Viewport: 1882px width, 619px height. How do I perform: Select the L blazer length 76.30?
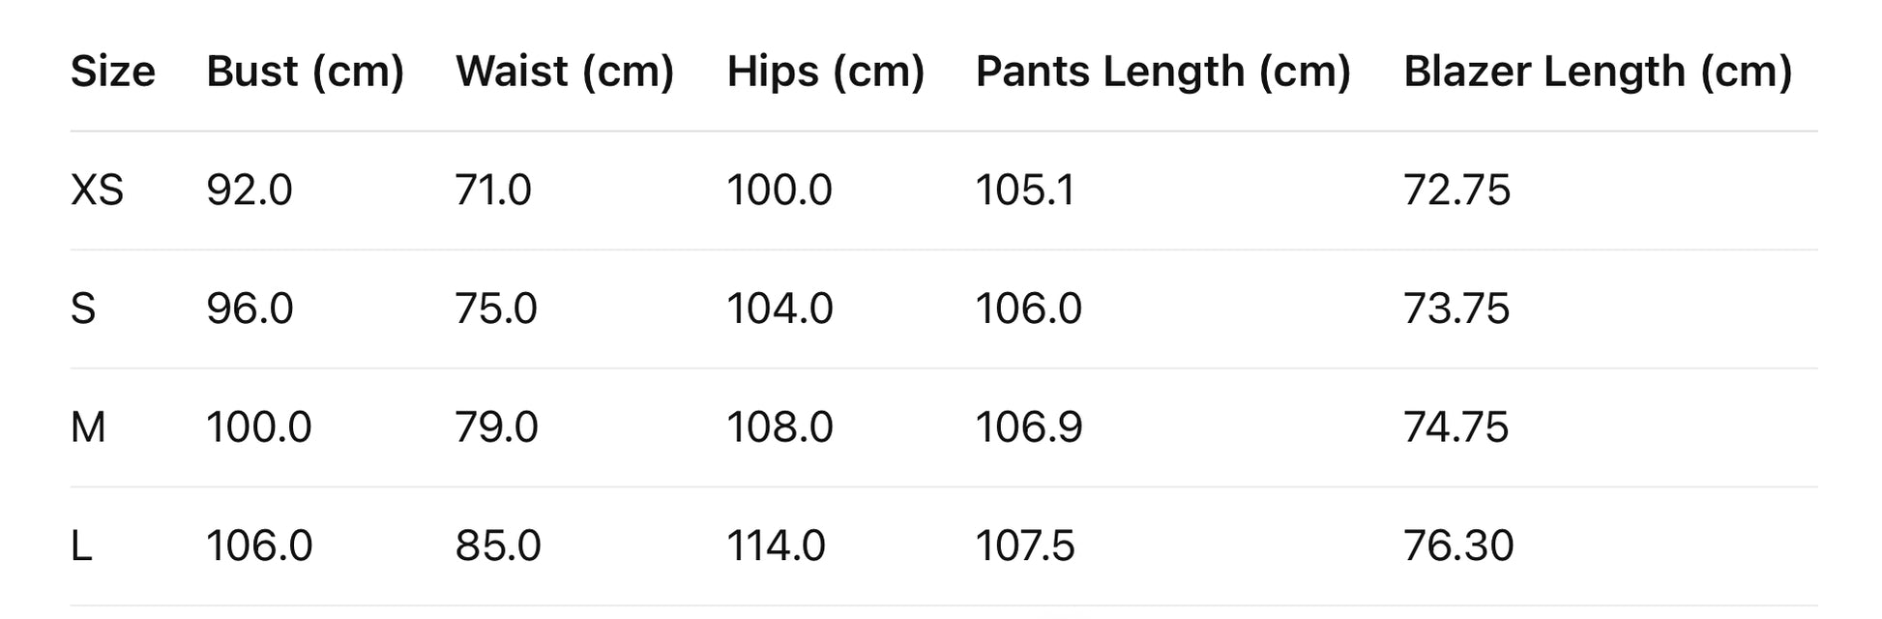point(1458,545)
